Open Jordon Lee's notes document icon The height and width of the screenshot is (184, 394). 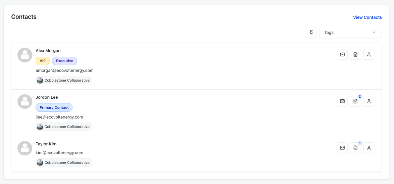pos(355,101)
